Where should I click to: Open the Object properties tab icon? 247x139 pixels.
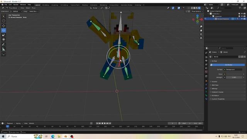point(206,81)
